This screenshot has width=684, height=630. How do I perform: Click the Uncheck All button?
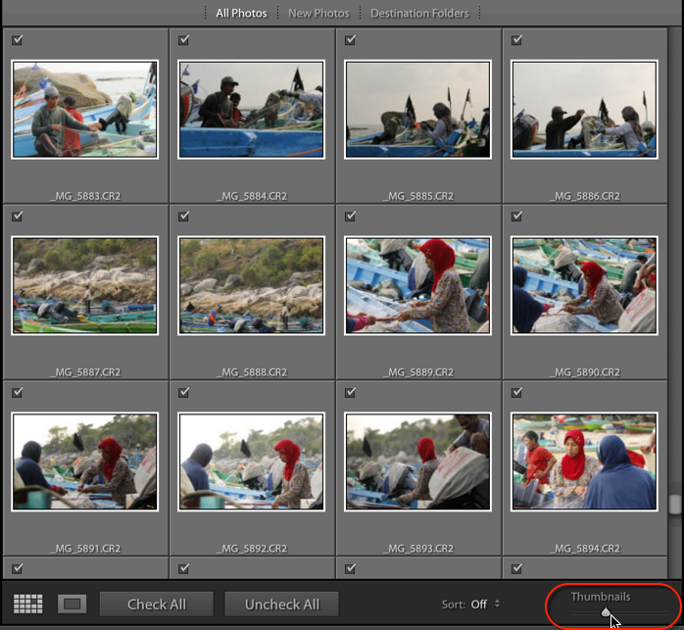tap(282, 605)
